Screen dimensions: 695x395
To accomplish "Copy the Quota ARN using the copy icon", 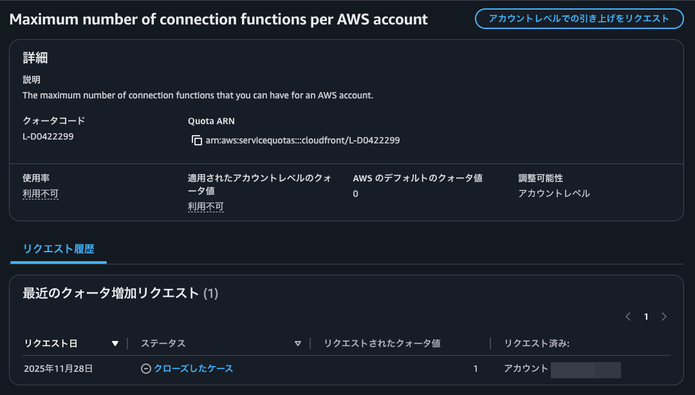I will (197, 140).
